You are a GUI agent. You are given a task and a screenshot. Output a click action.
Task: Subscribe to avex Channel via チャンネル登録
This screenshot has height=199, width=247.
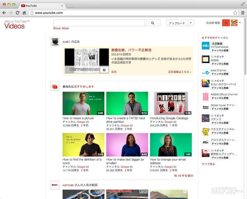coord(220,74)
